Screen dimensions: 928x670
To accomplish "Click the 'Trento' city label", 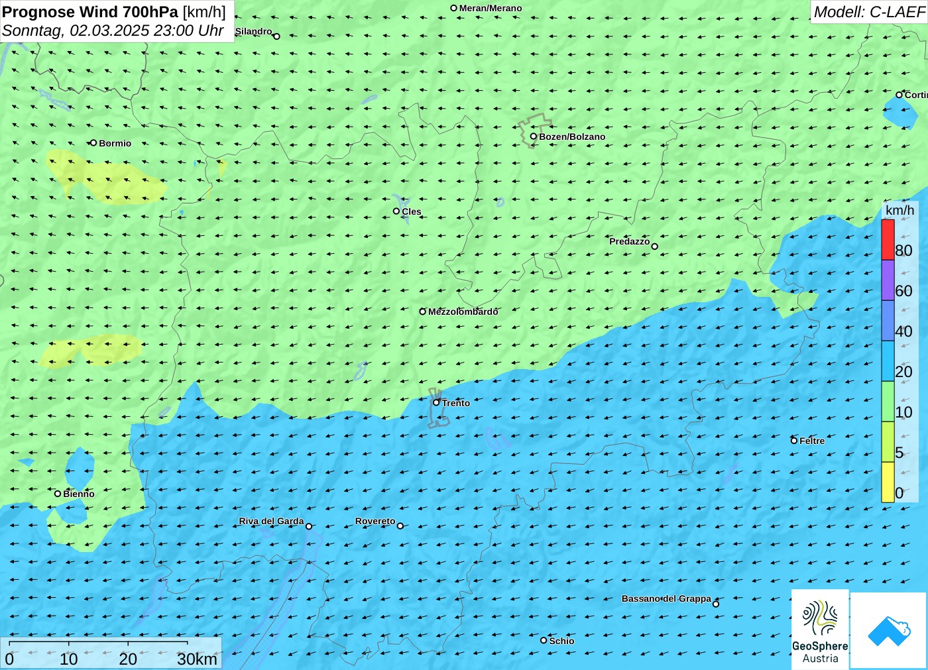I will [456, 403].
